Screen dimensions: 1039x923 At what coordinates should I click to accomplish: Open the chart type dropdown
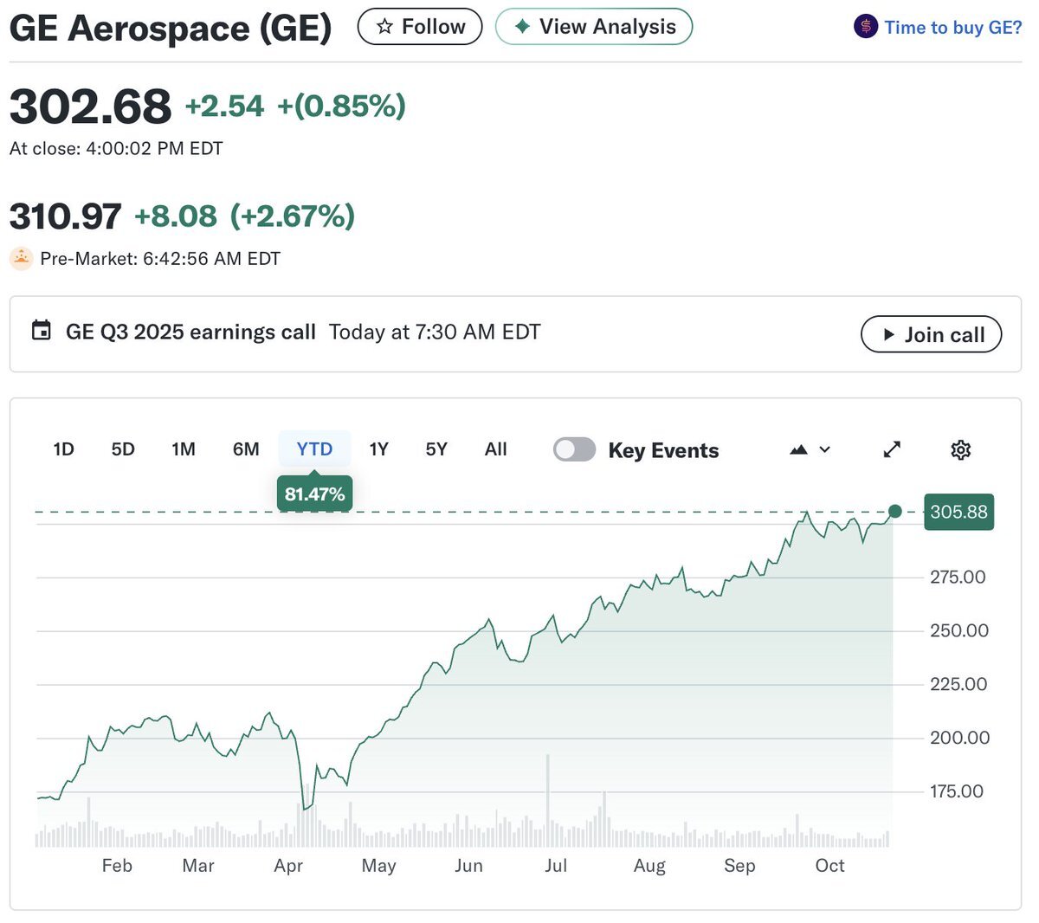[x=810, y=449]
